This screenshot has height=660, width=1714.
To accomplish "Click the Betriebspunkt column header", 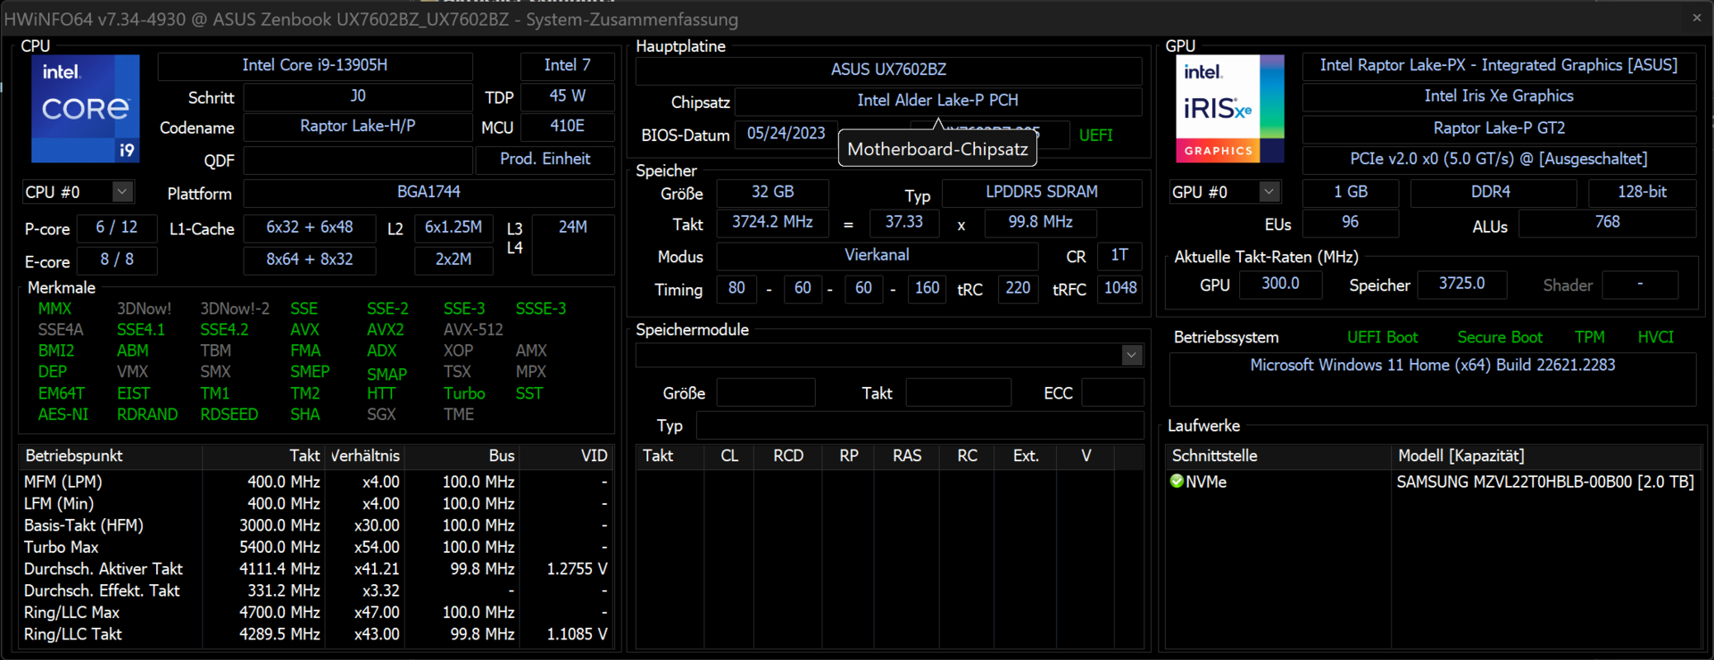I will [x=111, y=456].
